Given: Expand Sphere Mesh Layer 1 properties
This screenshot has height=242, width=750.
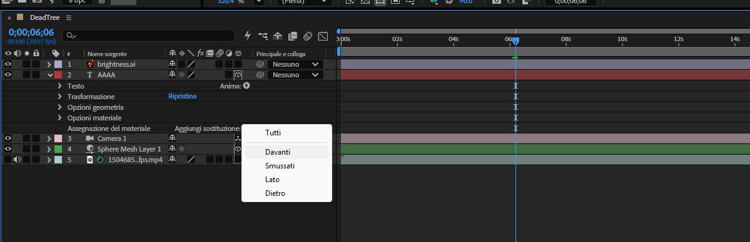Looking at the screenshot, I should point(49,149).
